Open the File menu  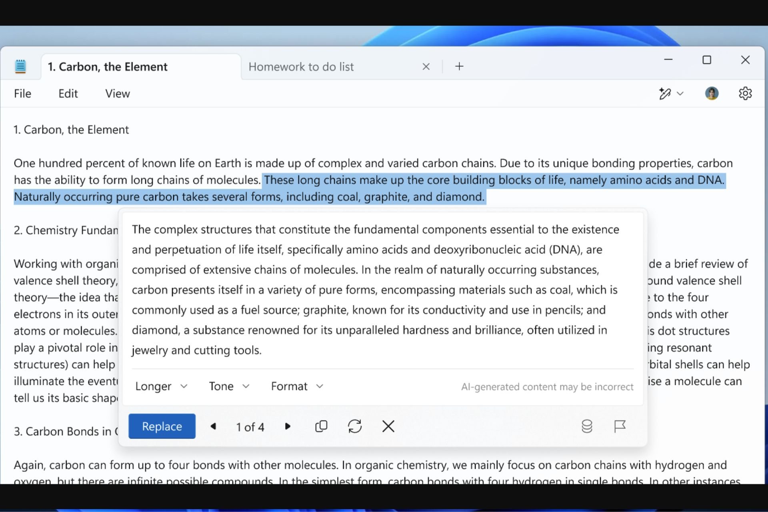tap(22, 94)
